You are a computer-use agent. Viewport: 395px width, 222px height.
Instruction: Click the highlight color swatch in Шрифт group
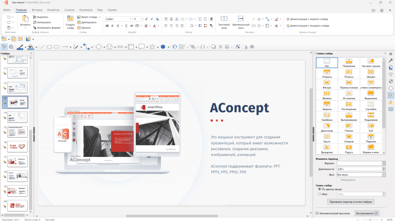click(146, 26)
